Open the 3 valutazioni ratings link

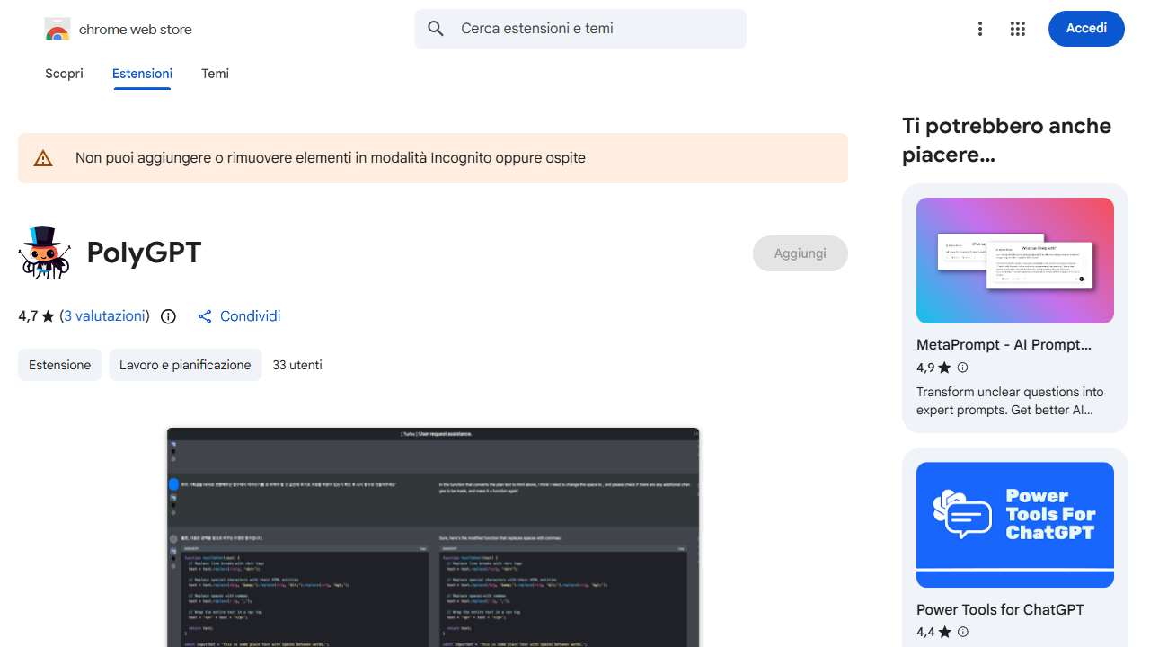click(104, 316)
